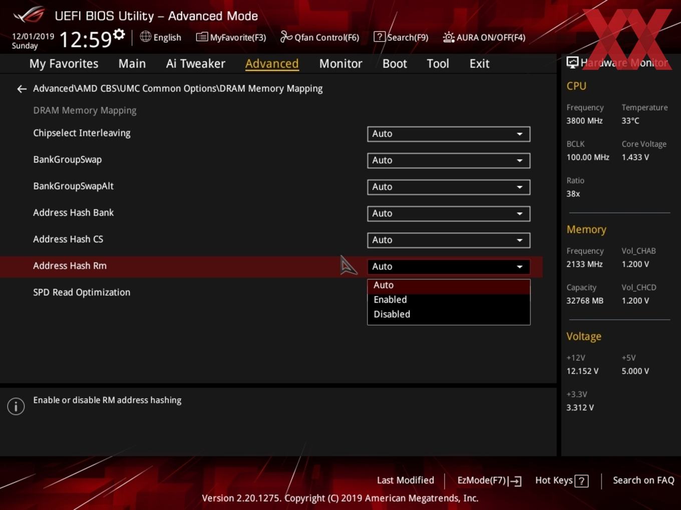Image resolution: width=681 pixels, height=510 pixels.
Task: Select the Advanced tab
Action: (x=272, y=63)
